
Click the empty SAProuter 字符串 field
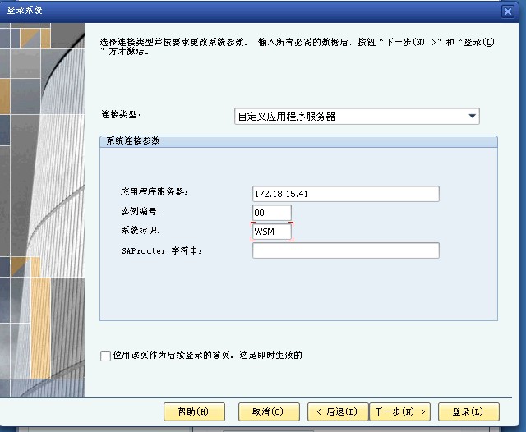click(345, 250)
